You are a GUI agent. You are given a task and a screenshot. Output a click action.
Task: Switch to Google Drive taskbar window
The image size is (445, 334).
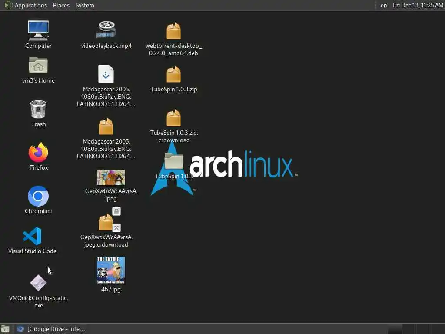pos(51,329)
